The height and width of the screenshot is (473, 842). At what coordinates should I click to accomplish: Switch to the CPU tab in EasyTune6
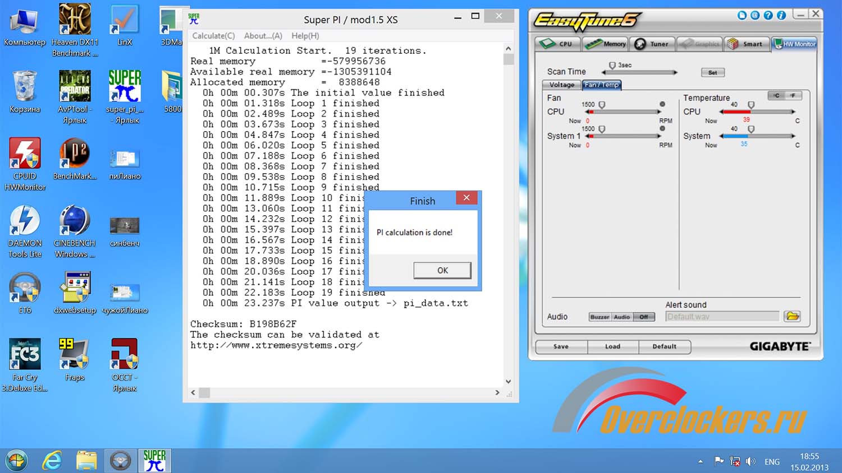(x=557, y=44)
